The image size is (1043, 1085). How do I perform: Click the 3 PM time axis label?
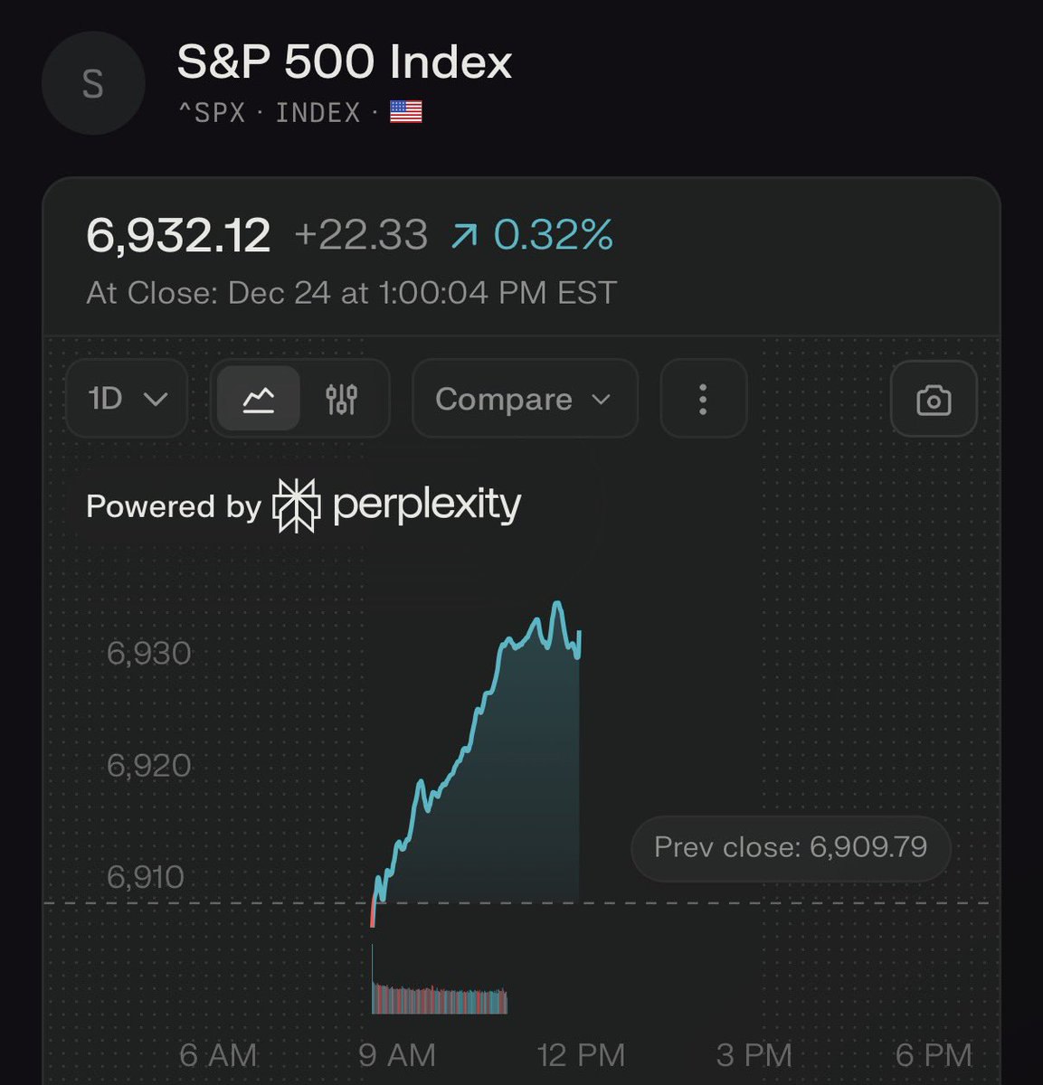pyautogui.click(x=754, y=1054)
